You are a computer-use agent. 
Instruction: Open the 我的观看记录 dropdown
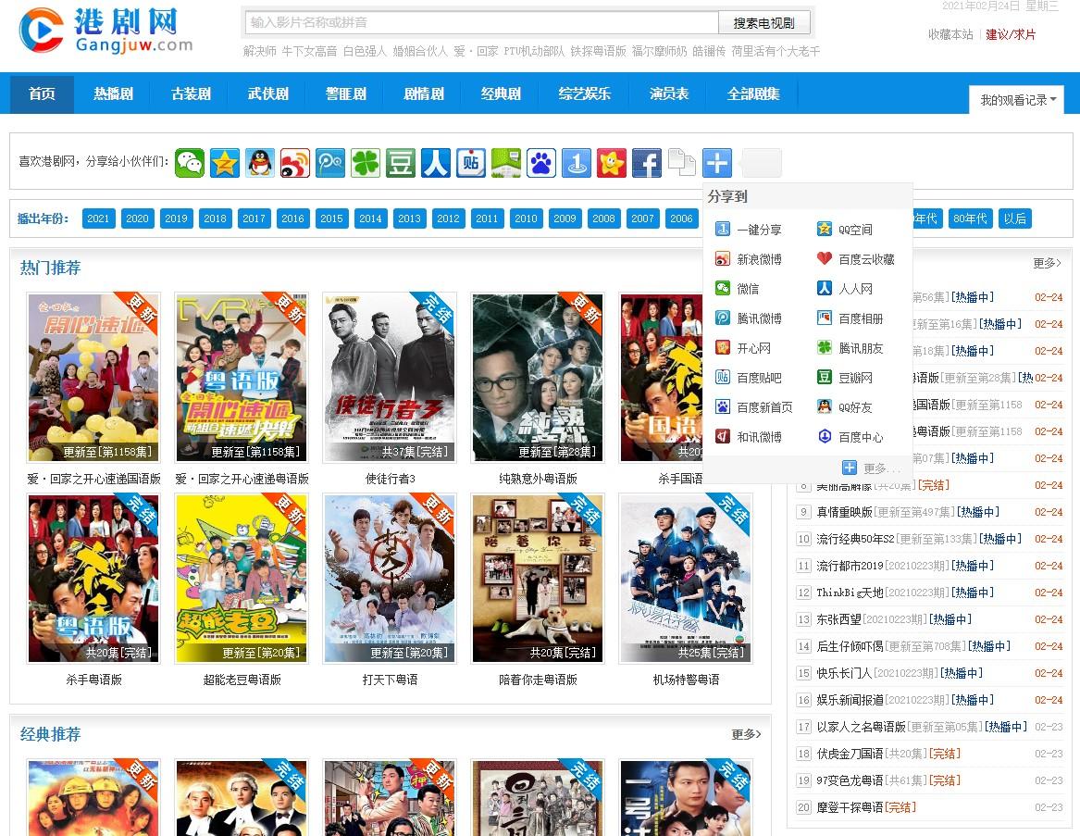click(1017, 100)
